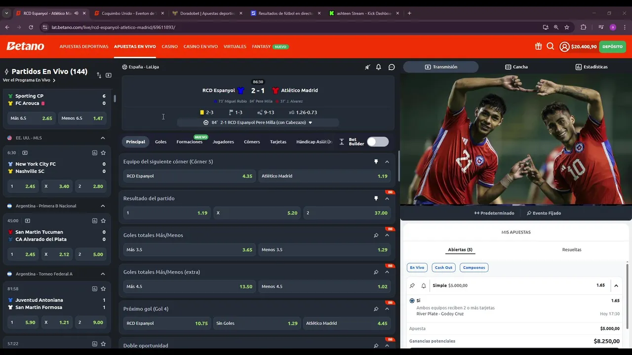Image resolution: width=632 pixels, height=355 pixels.
Task: Click the Betano logo
Action: [x=25, y=46]
